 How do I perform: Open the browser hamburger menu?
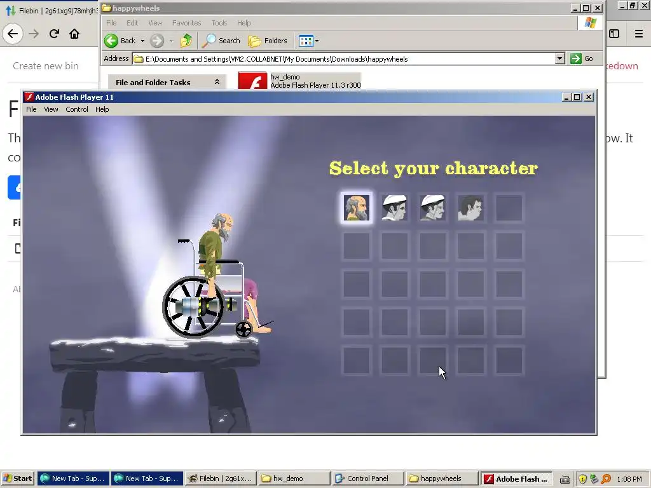(x=638, y=34)
